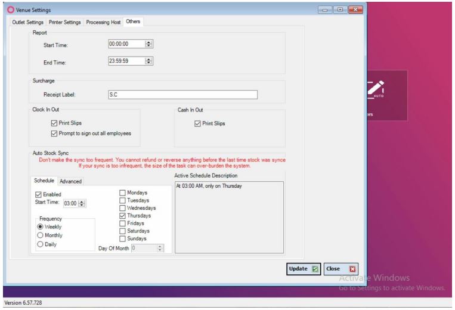Select Daily frequency option
Image resolution: width=455 pixels, height=310 pixels.
41,244
